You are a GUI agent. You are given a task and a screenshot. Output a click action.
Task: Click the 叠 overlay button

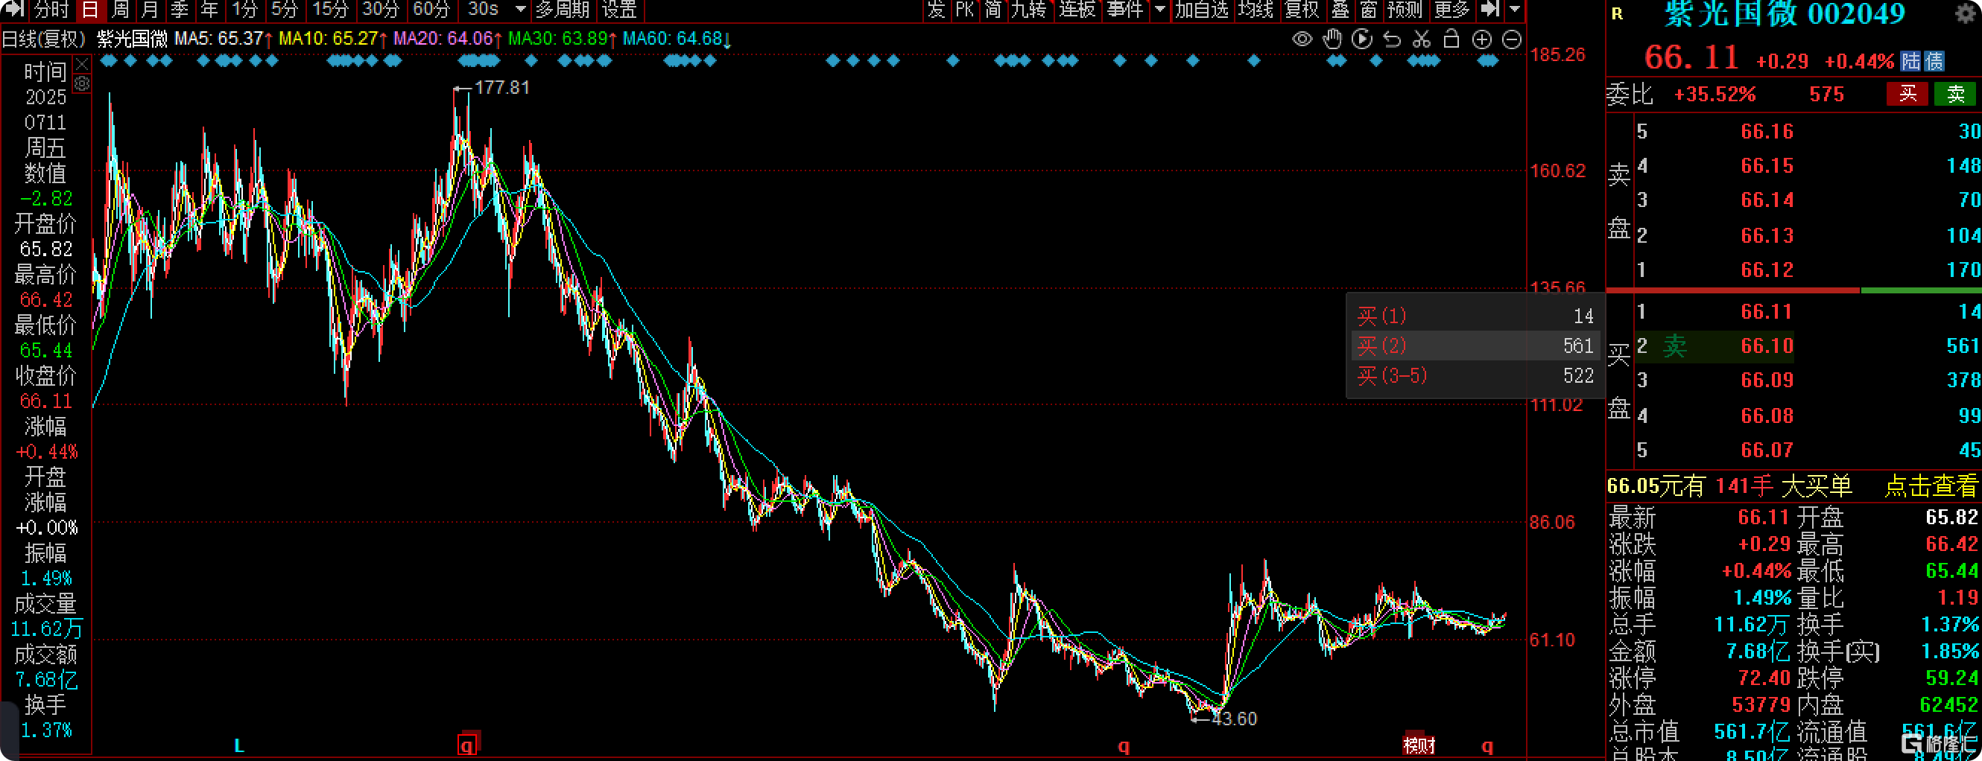pos(1340,10)
